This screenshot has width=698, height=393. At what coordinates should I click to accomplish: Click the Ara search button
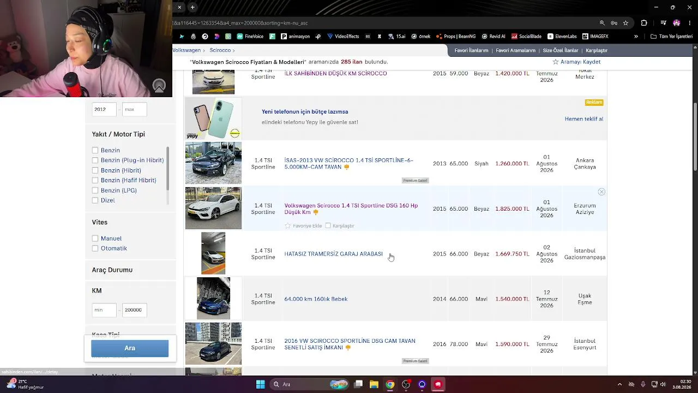pos(130,348)
